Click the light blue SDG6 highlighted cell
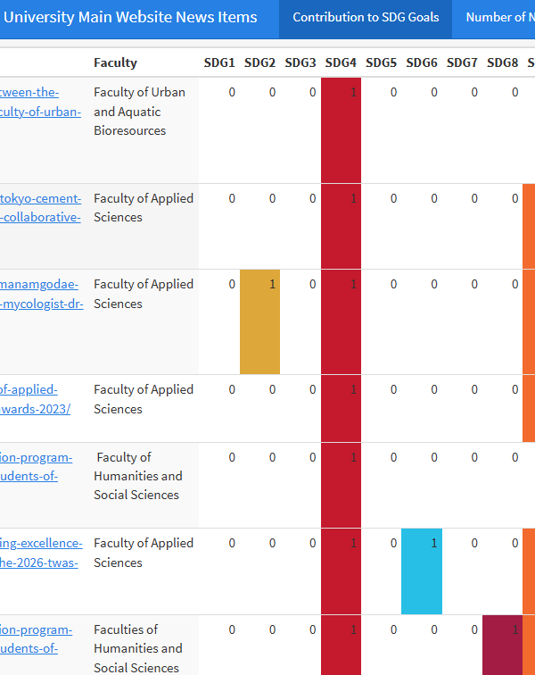Screen dimensions: 535x675 click(422, 571)
